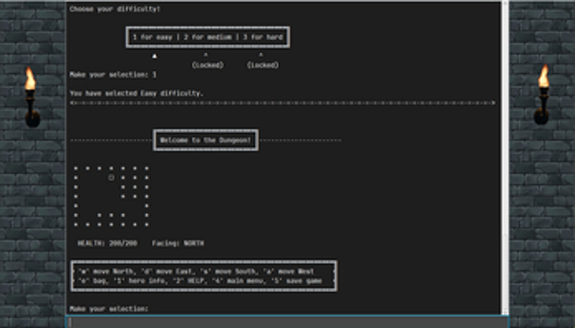
Task: Click the arrow marker under easy option
Action: (154, 56)
